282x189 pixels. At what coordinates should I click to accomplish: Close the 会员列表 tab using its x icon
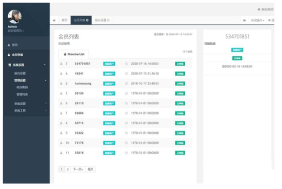pyautogui.click(x=87, y=20)
